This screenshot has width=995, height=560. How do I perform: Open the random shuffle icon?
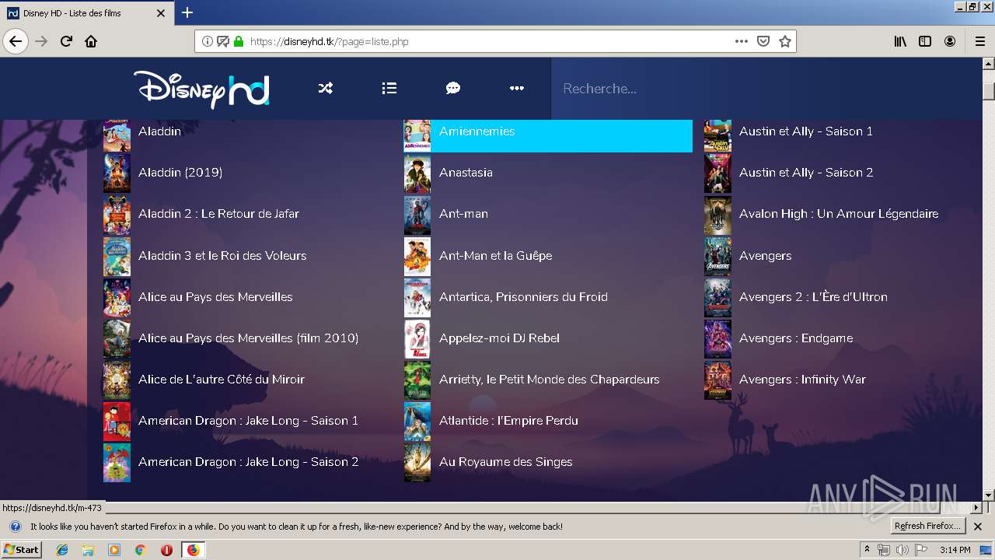pos(326,89)
